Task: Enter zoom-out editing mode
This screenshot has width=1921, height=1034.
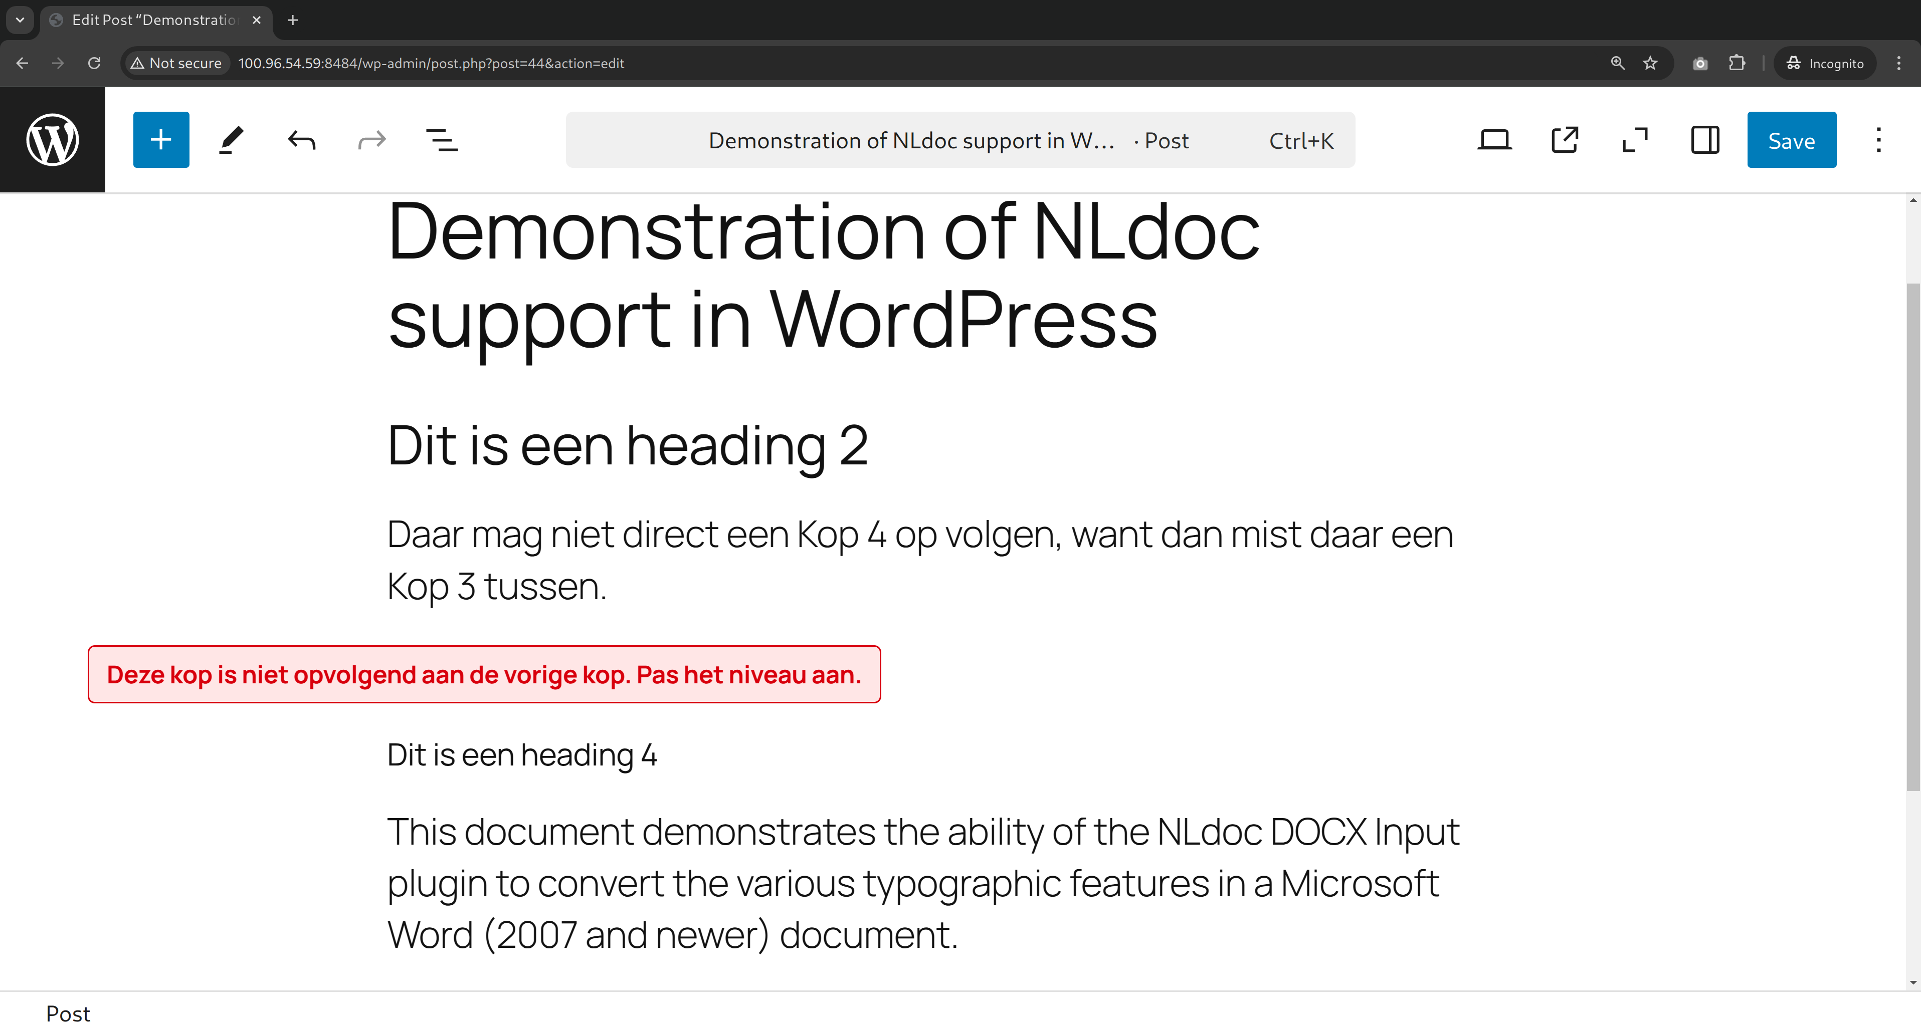Action: point(1635,139)
